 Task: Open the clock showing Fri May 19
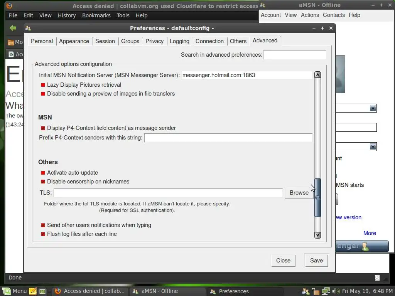367,291
